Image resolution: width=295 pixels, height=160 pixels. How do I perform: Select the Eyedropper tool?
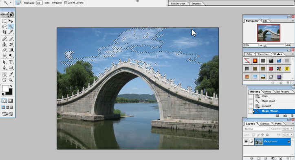click(x=11, y=75)
